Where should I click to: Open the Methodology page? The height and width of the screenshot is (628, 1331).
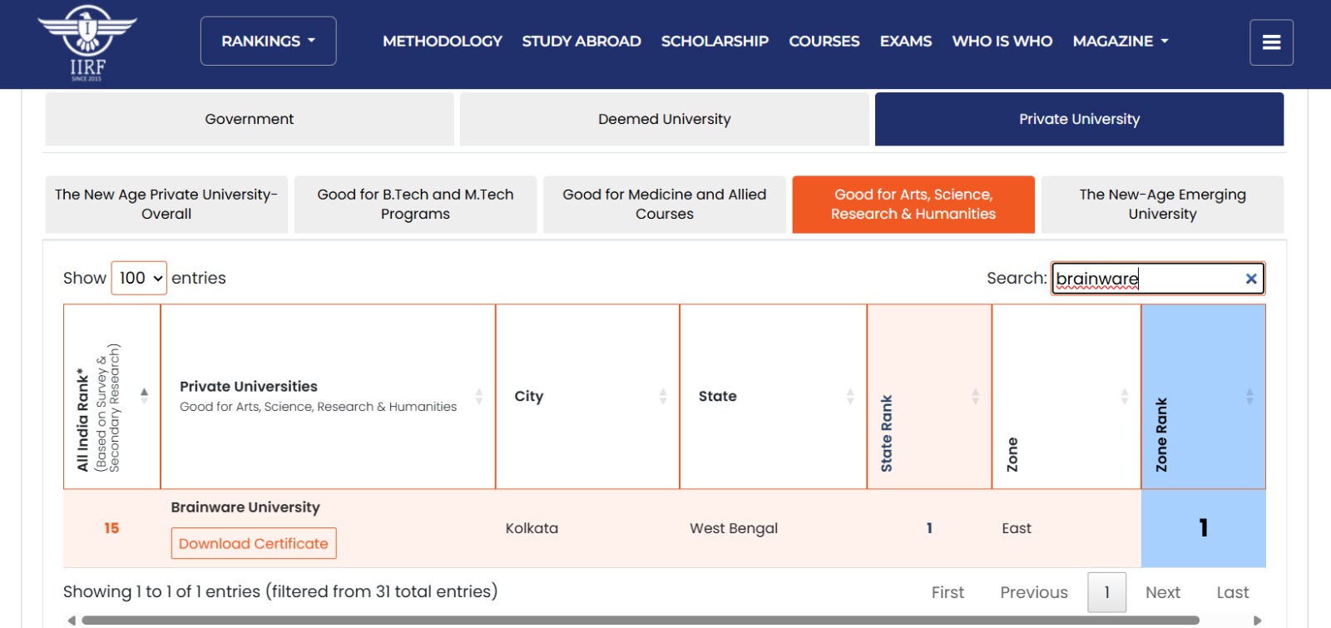click(442, 41)
